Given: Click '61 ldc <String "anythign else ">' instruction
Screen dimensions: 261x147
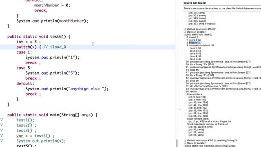Looking at the screenshot, I should tap(207, 86).
